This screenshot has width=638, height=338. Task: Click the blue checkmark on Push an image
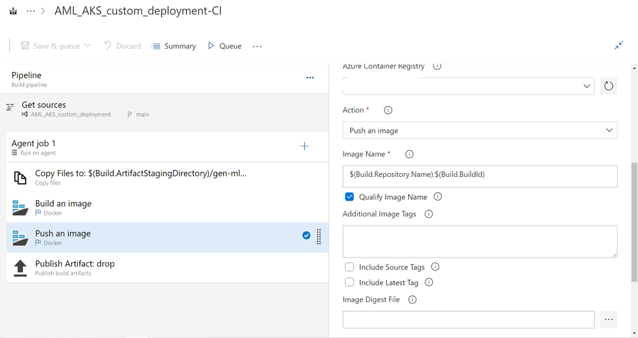coord(307,235)
